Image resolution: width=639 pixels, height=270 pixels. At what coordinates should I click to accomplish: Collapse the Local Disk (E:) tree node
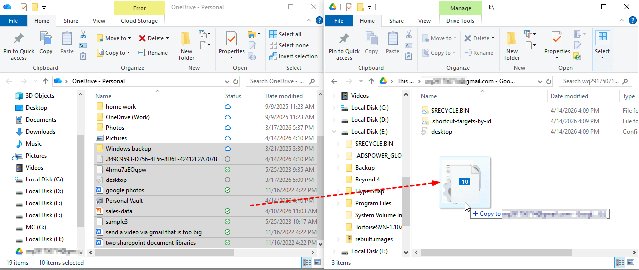click(x=333, y=132)
